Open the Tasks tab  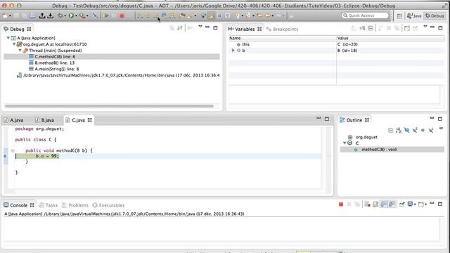coord(49,205)
